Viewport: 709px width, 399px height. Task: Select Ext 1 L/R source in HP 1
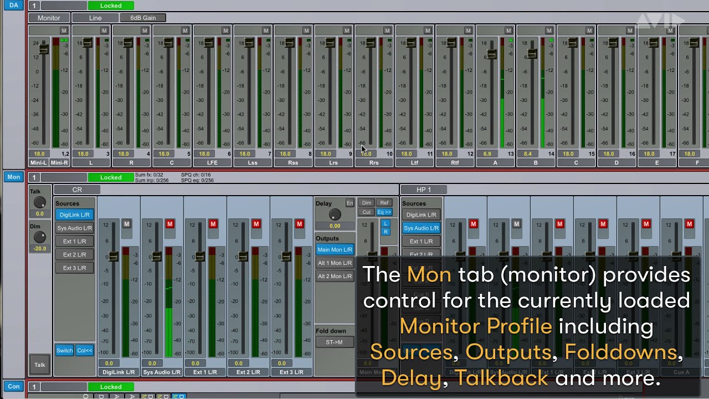[x=421, y=241]
